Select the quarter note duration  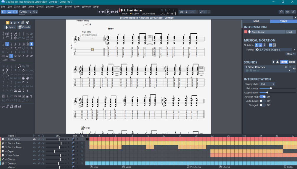point(11,44)
